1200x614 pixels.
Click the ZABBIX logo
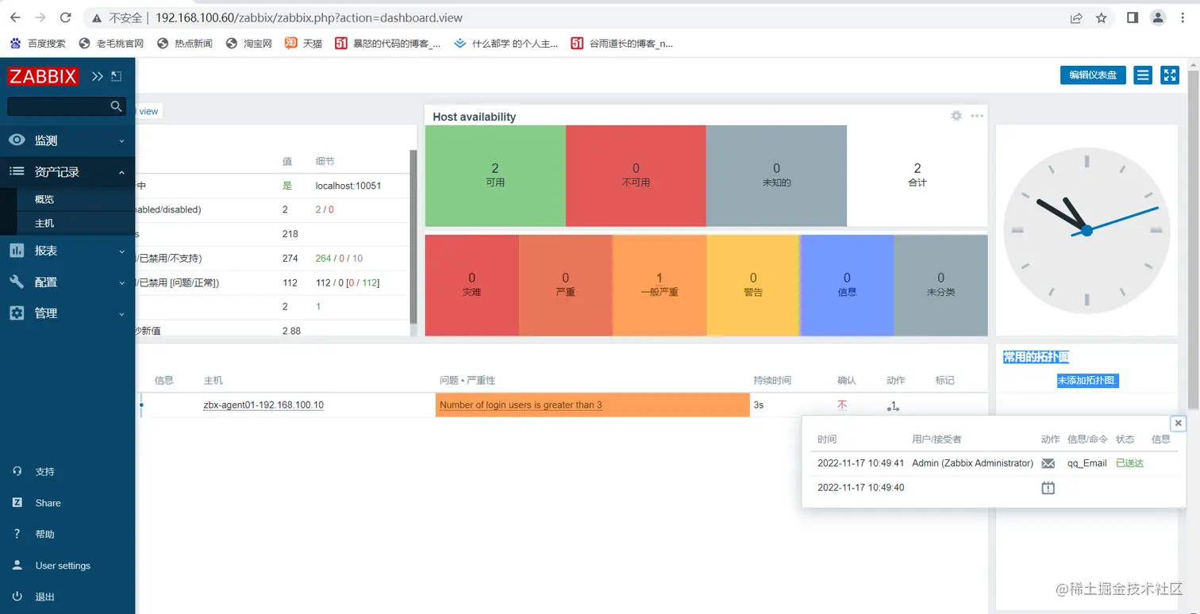(43, 76)
